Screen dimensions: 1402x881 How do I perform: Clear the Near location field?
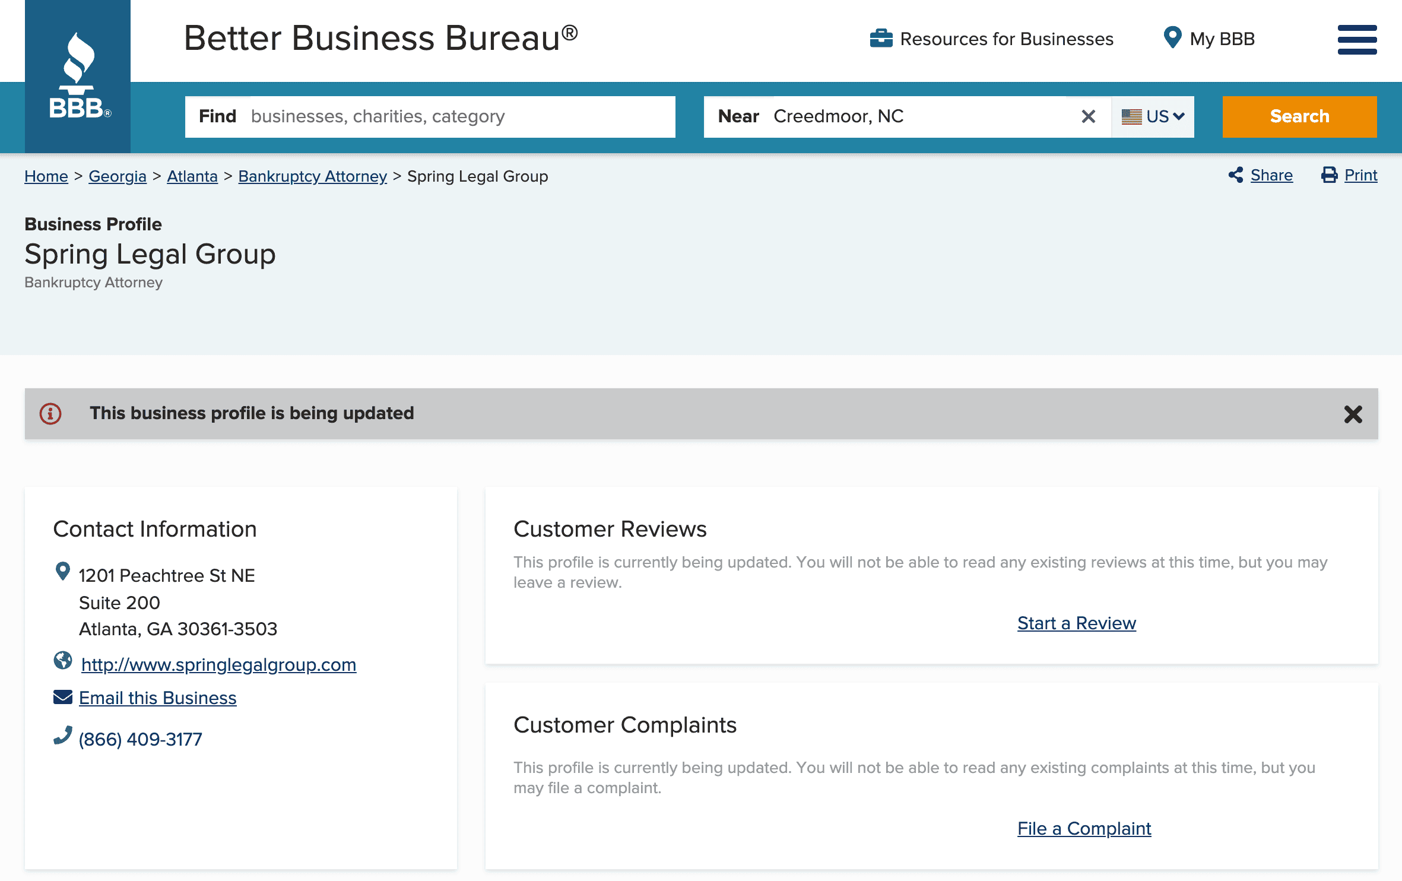pos(1088,116)
